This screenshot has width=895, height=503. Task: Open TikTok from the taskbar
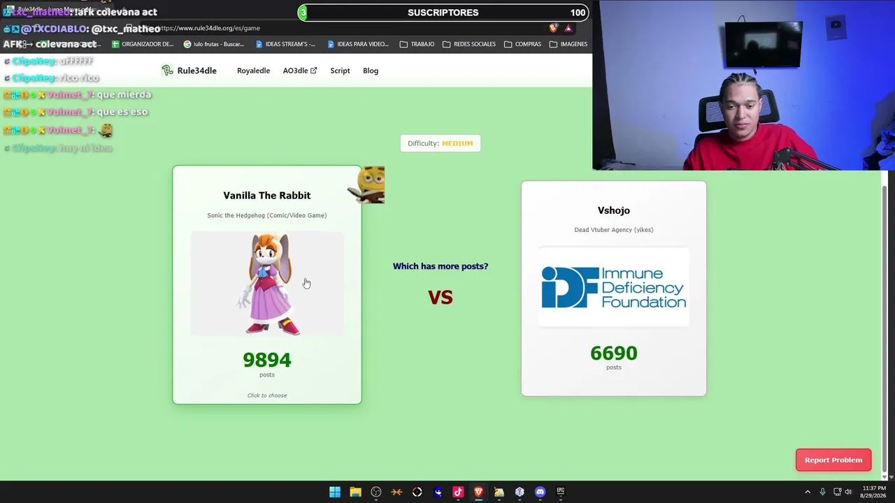click(458, 492)
